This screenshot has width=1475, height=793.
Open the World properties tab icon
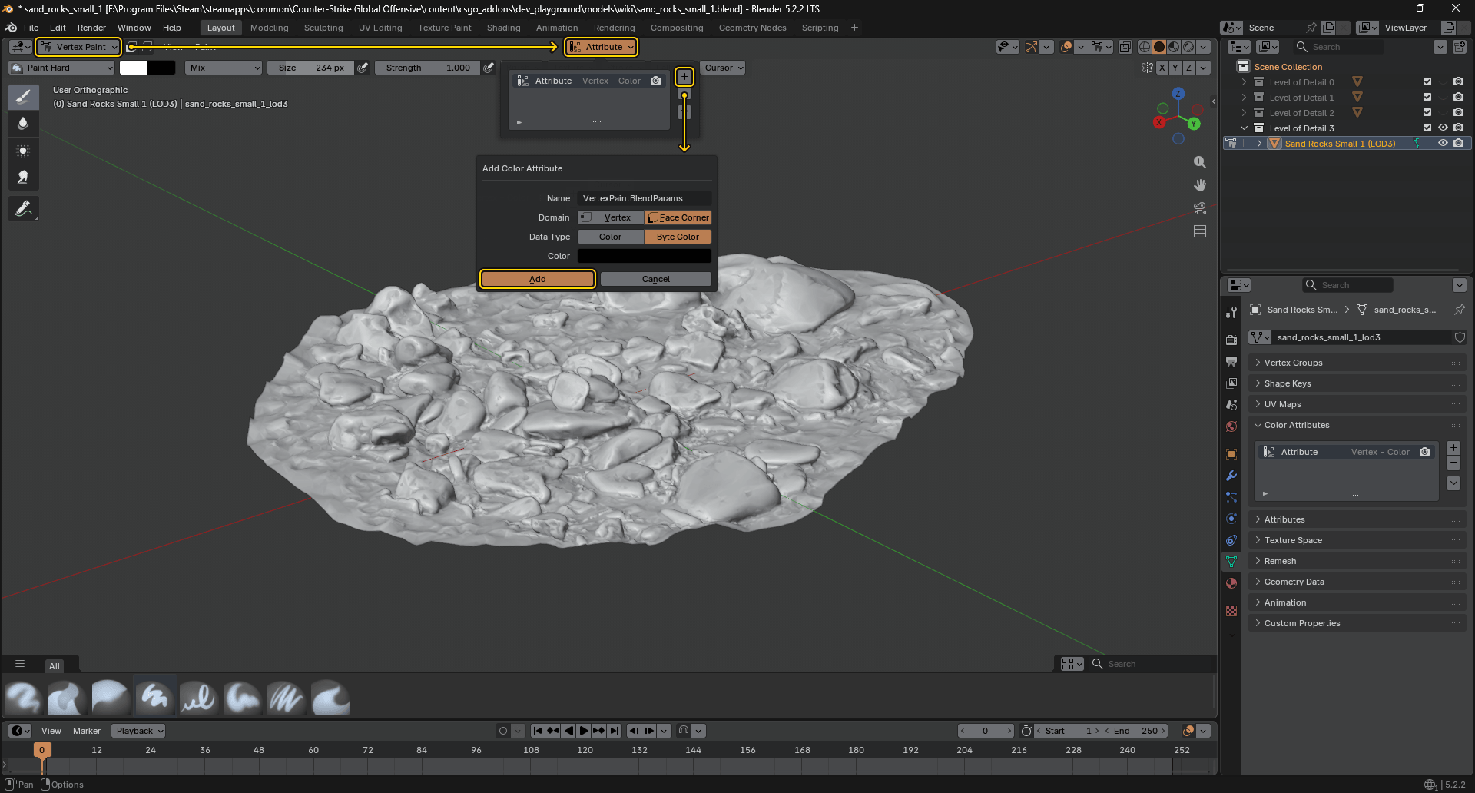(1231, 426)
